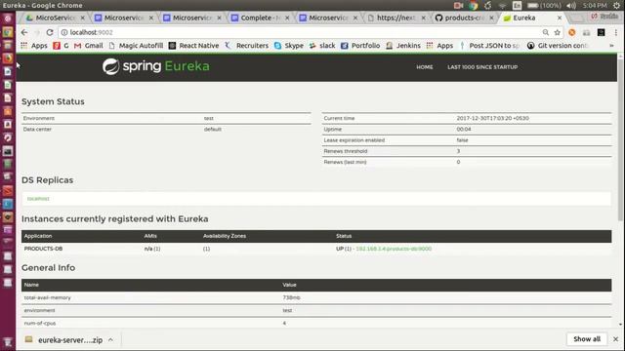Click the Lease expiration enabled label
Viewport: 625px width, 351px height.
354,140
